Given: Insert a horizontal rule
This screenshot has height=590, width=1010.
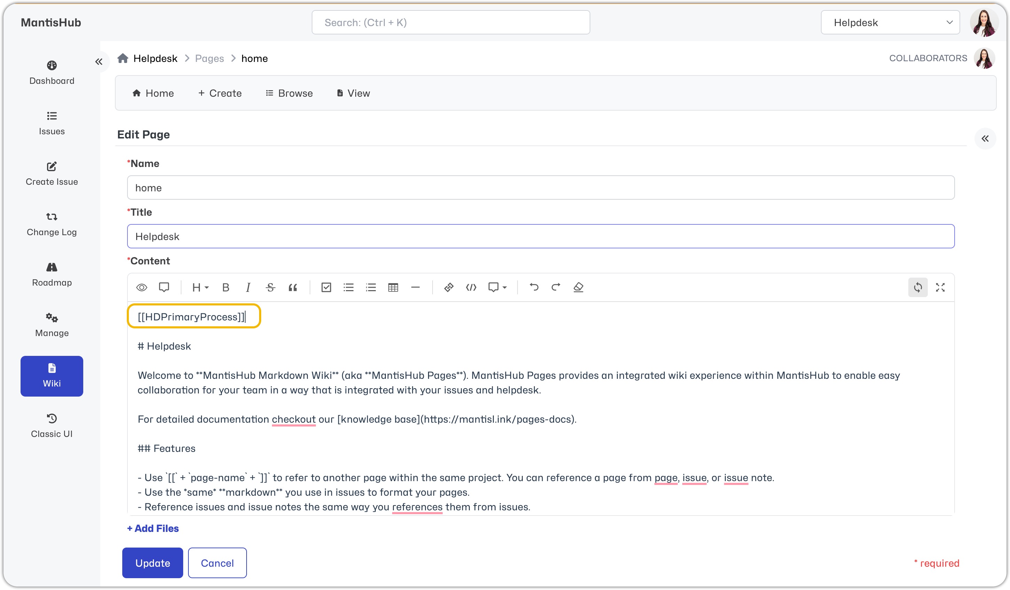Looking at the screenshot, I should pyautogui.click(x=415, y=287).
